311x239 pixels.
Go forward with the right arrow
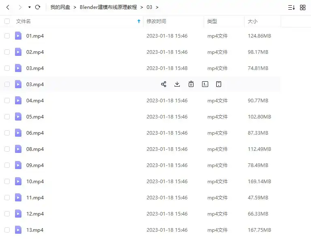[20, 7]
